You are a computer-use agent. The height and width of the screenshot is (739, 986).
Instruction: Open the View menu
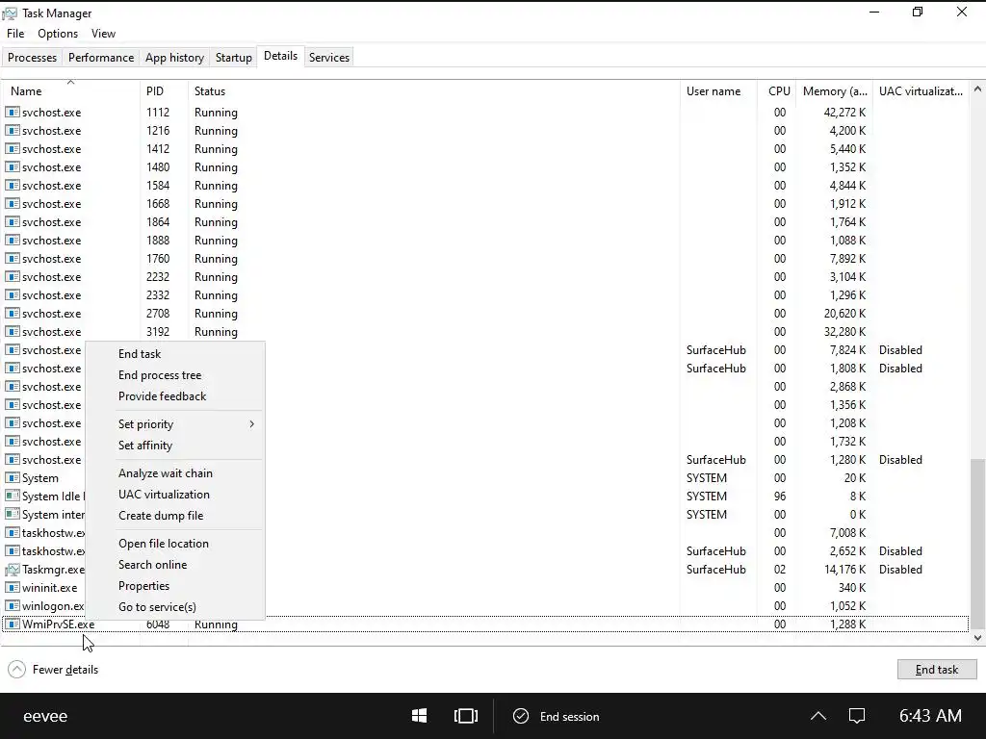click(x=103, y=34)
